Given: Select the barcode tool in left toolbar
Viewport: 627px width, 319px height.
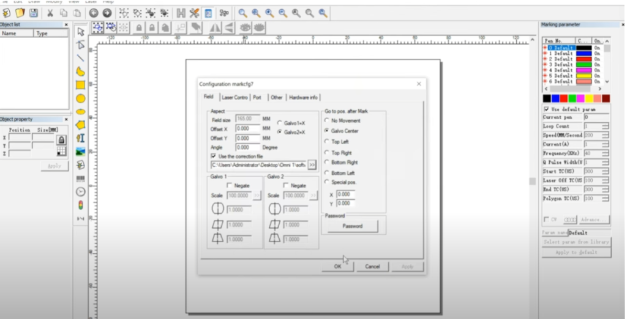Looking at the screenshot, I should pos(80,178).
